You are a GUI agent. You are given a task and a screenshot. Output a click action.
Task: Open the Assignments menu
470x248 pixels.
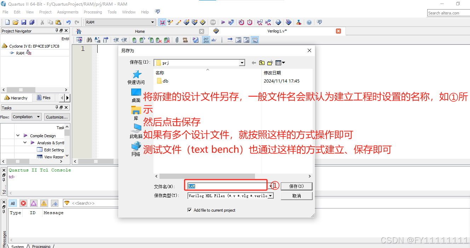[x=68, y=12]
